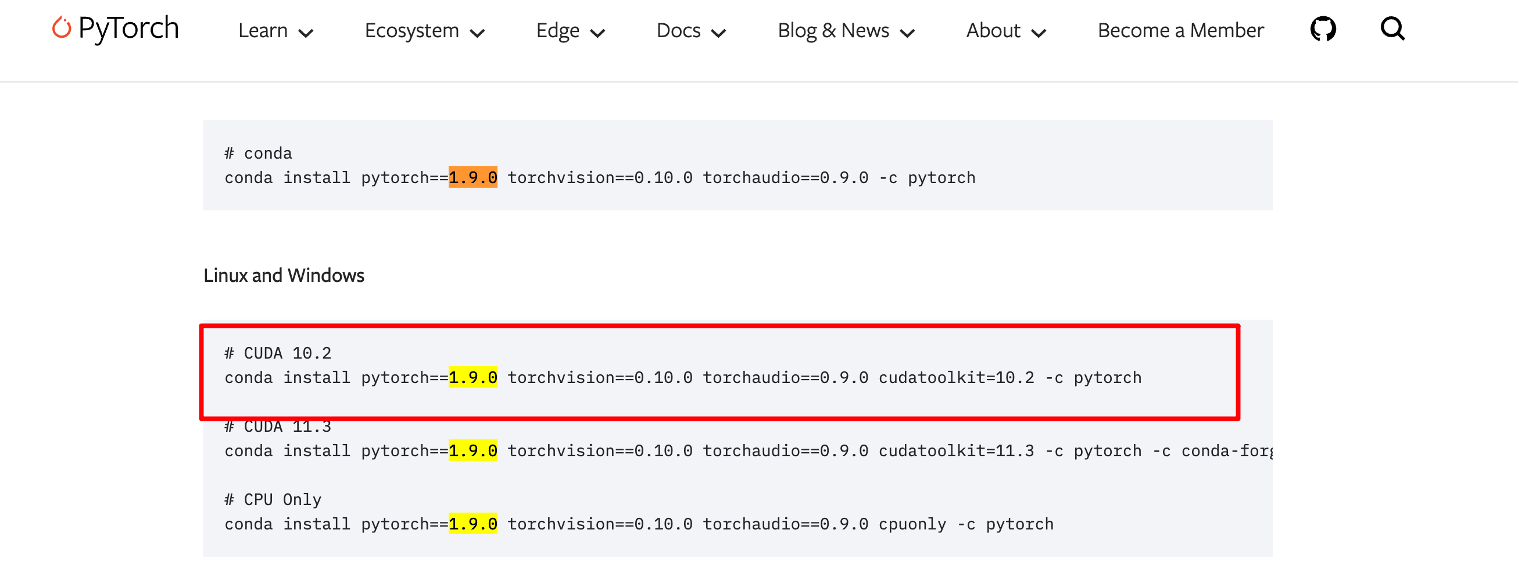
Task: Click the search magnifier icon
Action: click(1392, 29)
